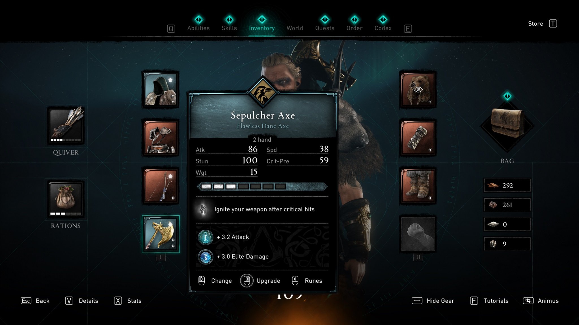579x325 pixels.
Task: Select the bear cloak armor icon
Action: click(x=419, y=89)
